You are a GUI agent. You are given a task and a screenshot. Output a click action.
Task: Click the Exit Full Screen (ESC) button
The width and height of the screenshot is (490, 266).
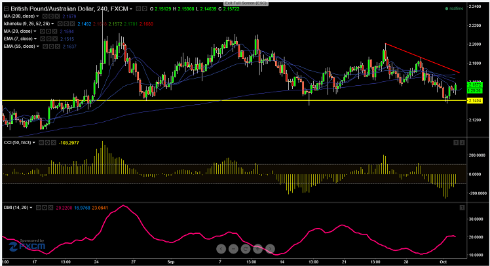point(245,3)
